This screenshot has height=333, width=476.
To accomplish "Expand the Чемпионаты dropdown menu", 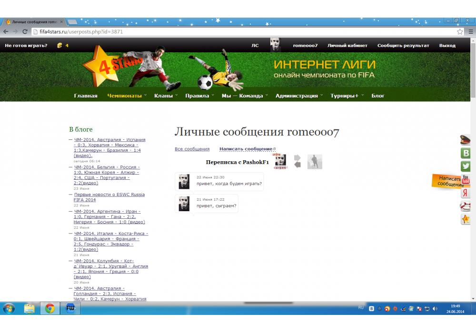I will tap(125, 96).
